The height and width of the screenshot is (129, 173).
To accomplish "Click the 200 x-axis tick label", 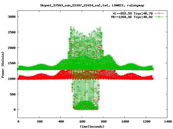I will click(x=40, y=121).
